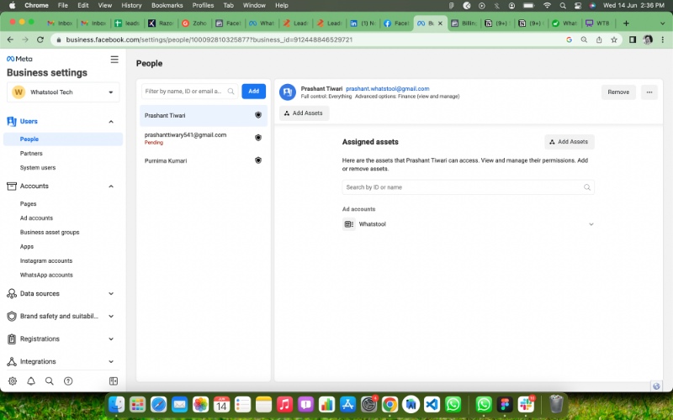Click the Remove button
The height and width of the screenshot is (420, 673).
point(618,92)
